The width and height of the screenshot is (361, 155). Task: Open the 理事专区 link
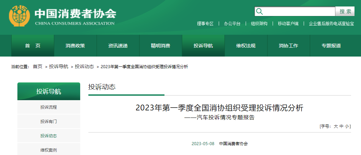click(x=205, y=24)
